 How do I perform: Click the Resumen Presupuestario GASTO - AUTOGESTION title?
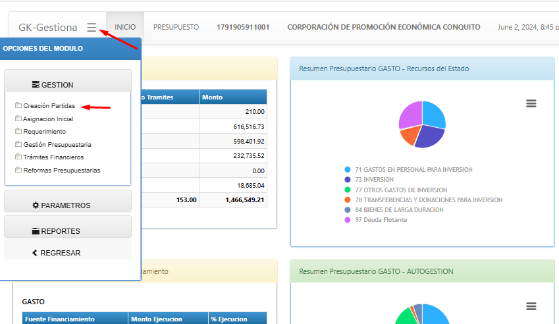pyautogui.click(x=376, y=271)
